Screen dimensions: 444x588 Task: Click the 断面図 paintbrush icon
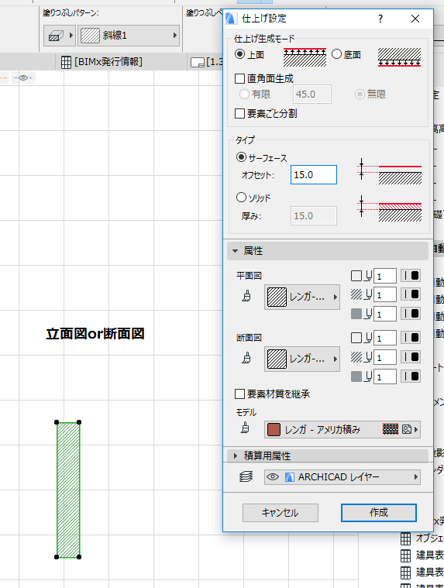[246, 358]
